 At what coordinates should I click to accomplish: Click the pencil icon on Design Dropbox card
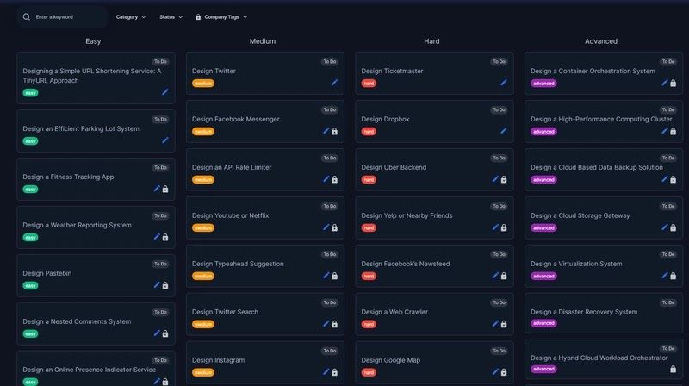pyautogui.click(x=504, y=131)
